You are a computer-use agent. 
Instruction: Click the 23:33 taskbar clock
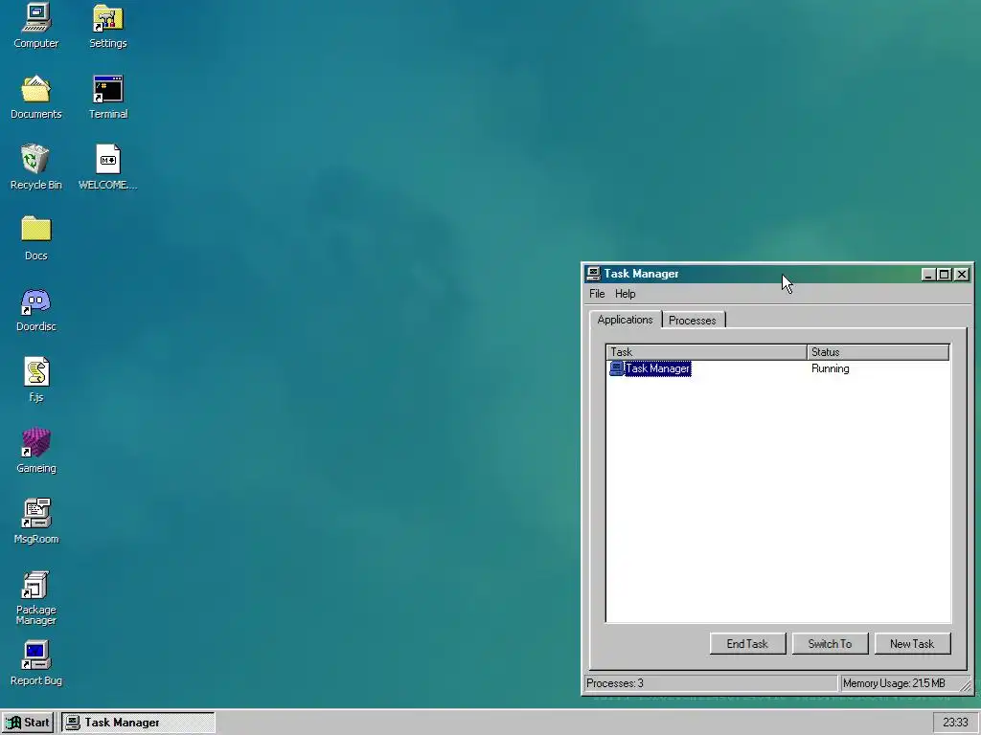pyautogui.click(x=955, y=723)
